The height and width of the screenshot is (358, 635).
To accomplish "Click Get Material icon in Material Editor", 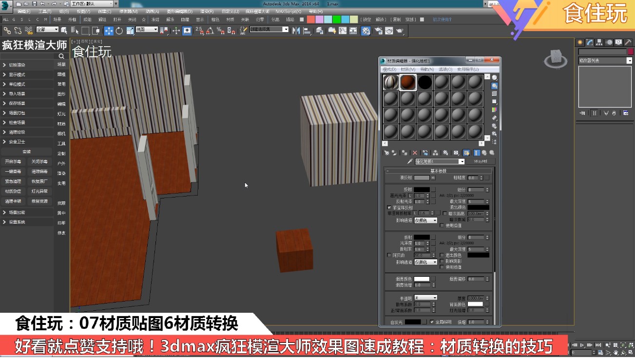I will coord(387,153).
